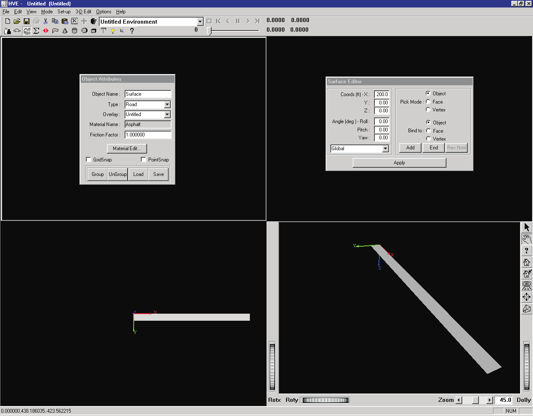Select the arrow pick tool in viewer
The width and height of the screenshot is (533, 416).
click(527, 227)
